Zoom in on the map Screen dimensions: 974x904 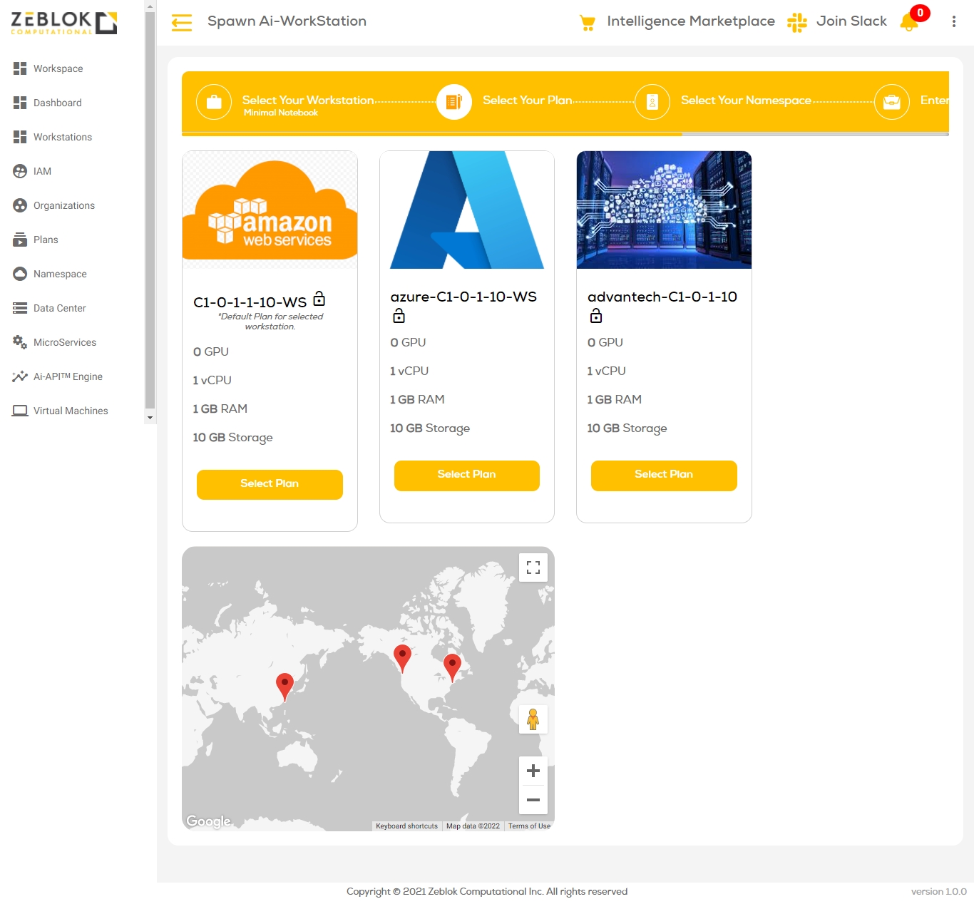(533, 771)
